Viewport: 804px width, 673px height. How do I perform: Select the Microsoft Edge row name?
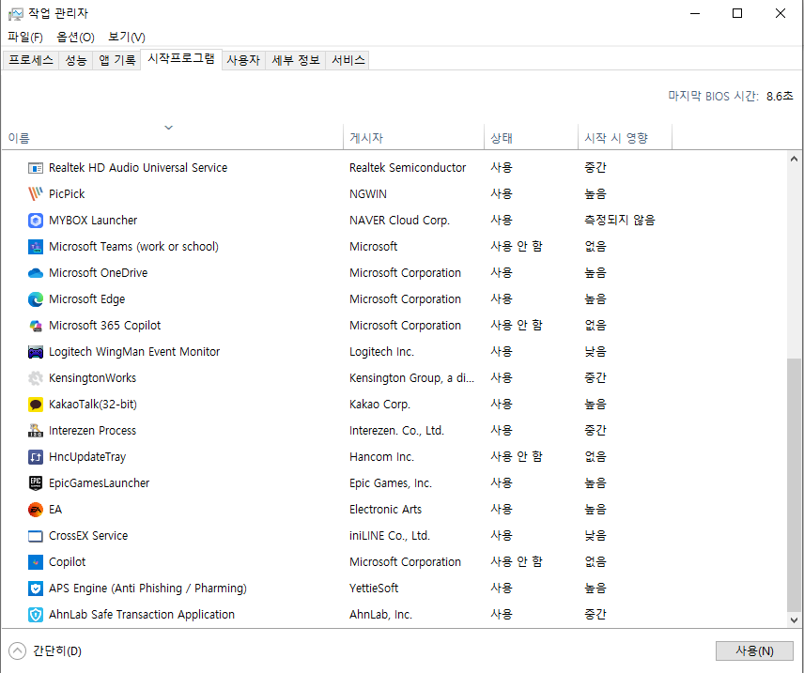86,299
